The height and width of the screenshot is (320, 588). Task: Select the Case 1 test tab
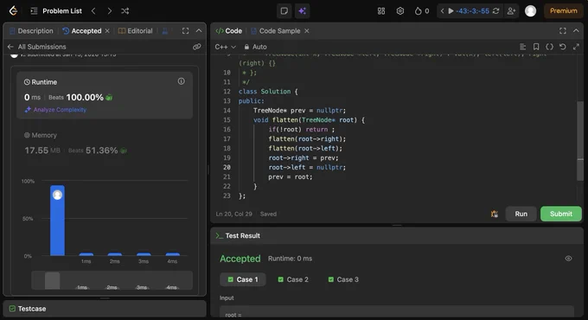(x=243, y=279)
